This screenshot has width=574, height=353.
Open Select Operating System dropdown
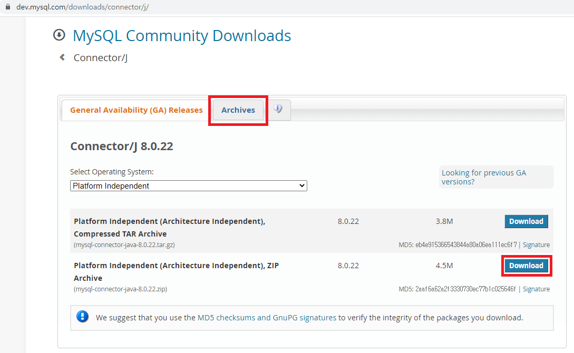(189, 186)
